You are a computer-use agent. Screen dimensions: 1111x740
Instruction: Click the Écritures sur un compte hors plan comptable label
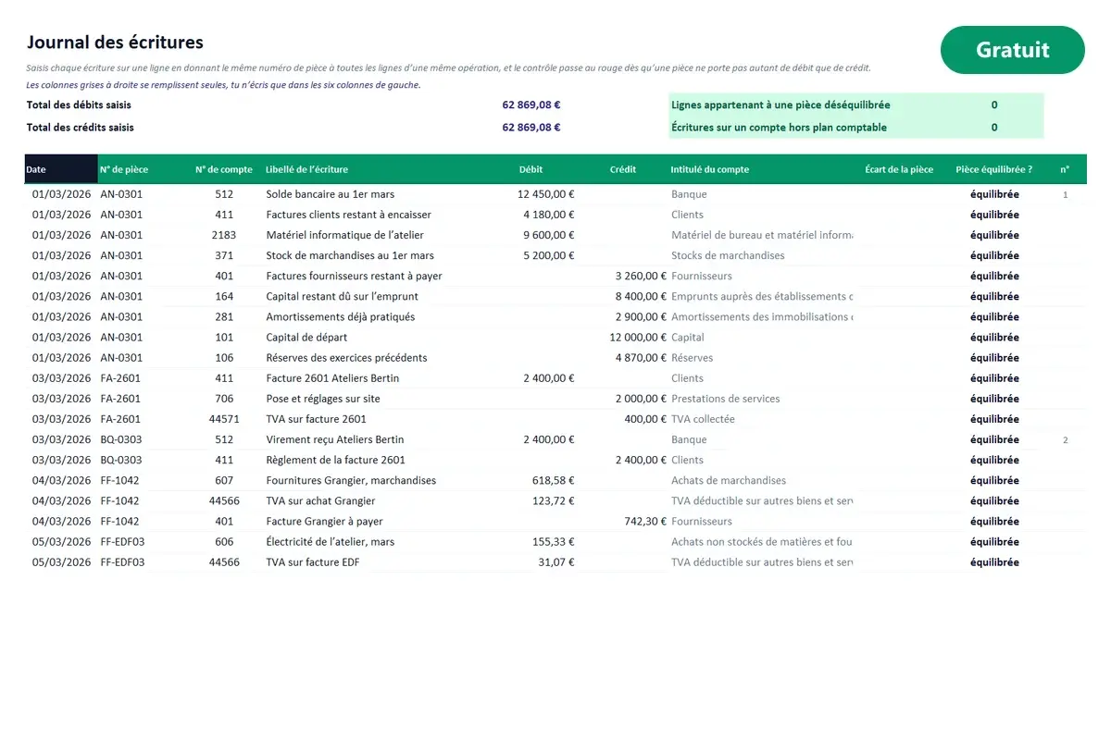(x=779, y=128)
